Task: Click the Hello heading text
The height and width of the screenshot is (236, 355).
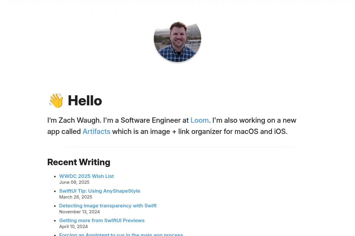Action: [85, 101]
